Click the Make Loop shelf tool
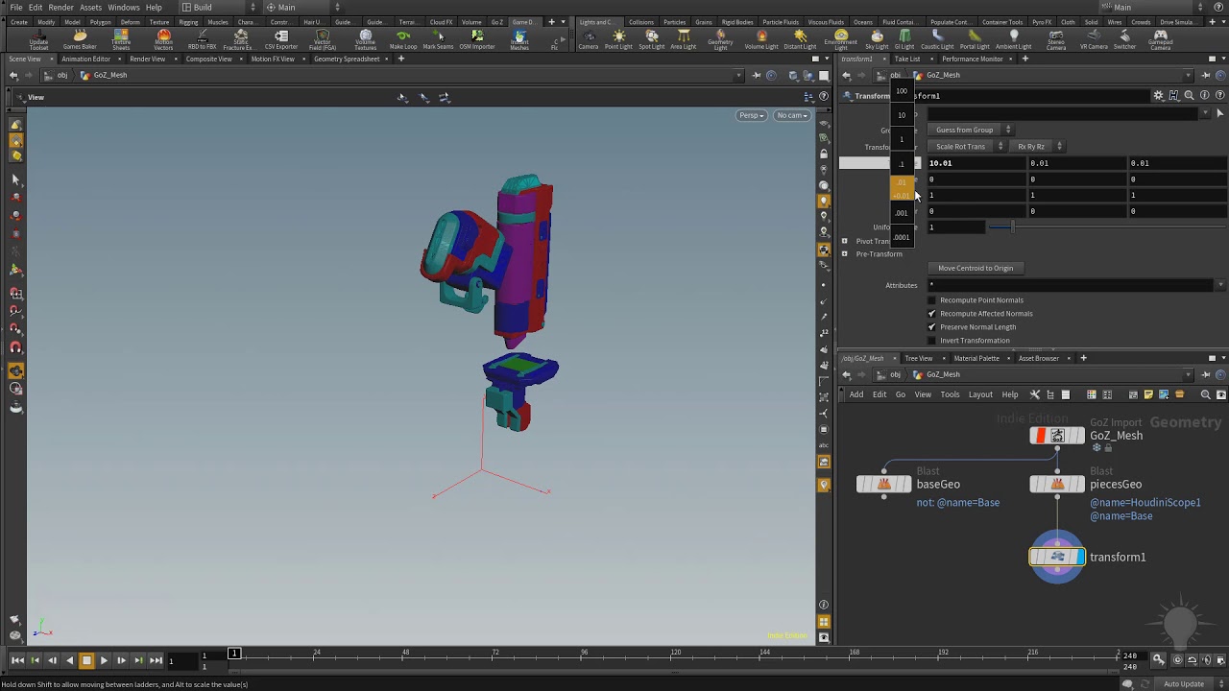The width and height of the screenshot is (1229, 691). 403,39
